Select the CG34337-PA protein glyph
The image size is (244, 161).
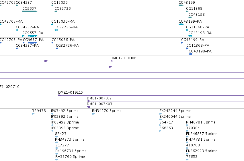(x=17, y=48)
